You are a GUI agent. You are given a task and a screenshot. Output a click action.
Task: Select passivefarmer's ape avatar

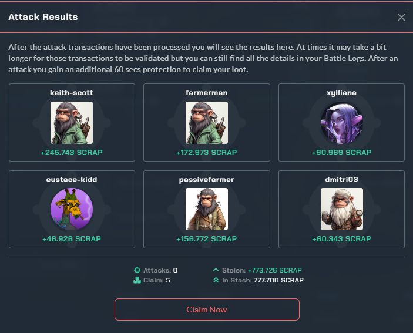click(x=207, y=209)
